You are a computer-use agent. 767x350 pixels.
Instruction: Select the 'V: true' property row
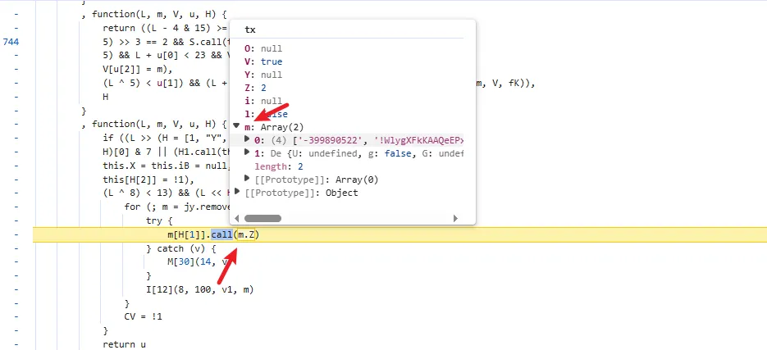[266, 61]
